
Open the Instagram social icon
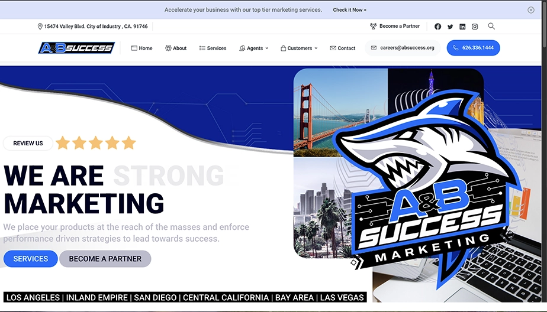[x=475, y=27]
